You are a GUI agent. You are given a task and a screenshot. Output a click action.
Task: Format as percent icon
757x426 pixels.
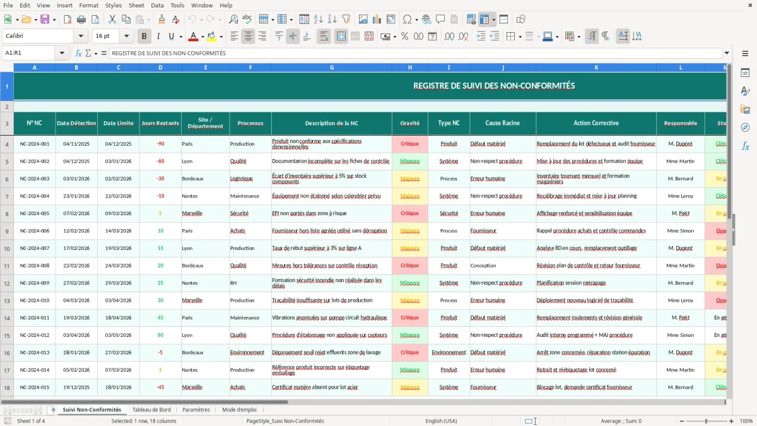[x=404, y=37]
